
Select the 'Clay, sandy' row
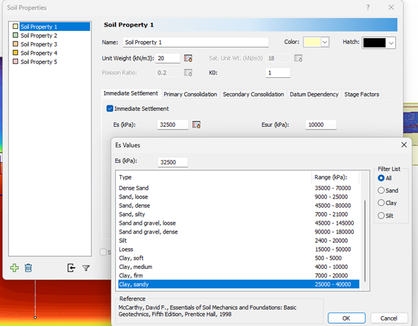tap(238, 284)
